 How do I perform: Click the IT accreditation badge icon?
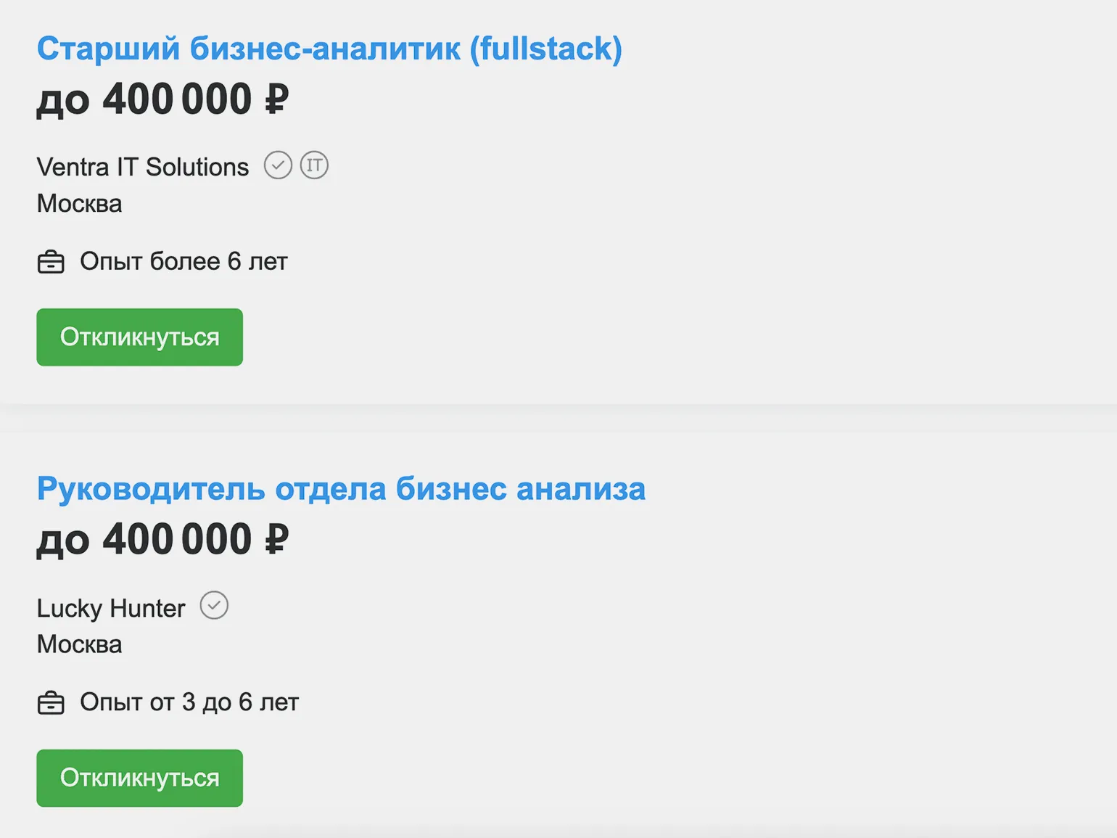[314, 165]
